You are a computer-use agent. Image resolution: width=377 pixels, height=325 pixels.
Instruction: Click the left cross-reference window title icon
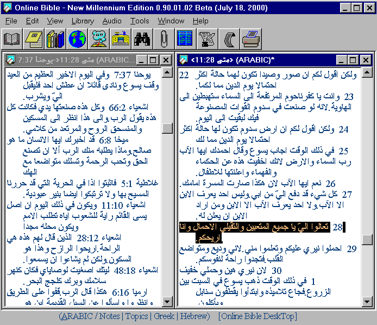pos(10,60)
